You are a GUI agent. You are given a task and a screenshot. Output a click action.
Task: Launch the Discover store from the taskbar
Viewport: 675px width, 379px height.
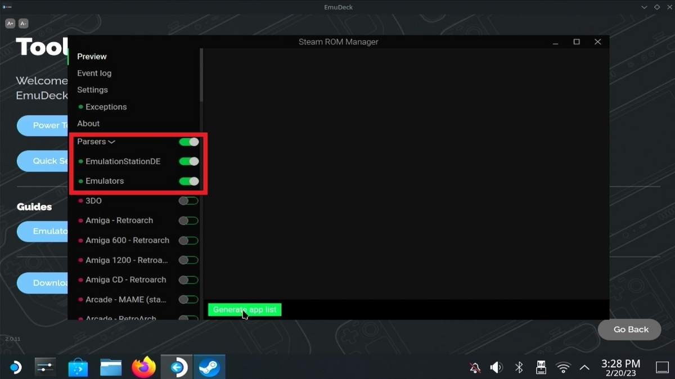(78, 368)
